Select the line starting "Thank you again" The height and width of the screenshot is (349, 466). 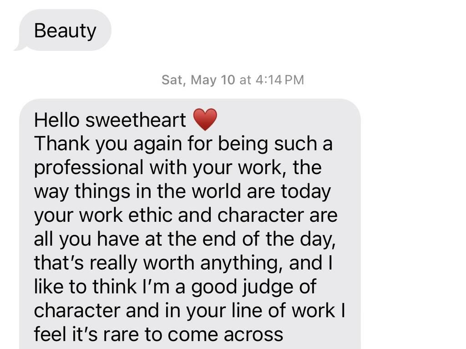click(x=183, y=144)
